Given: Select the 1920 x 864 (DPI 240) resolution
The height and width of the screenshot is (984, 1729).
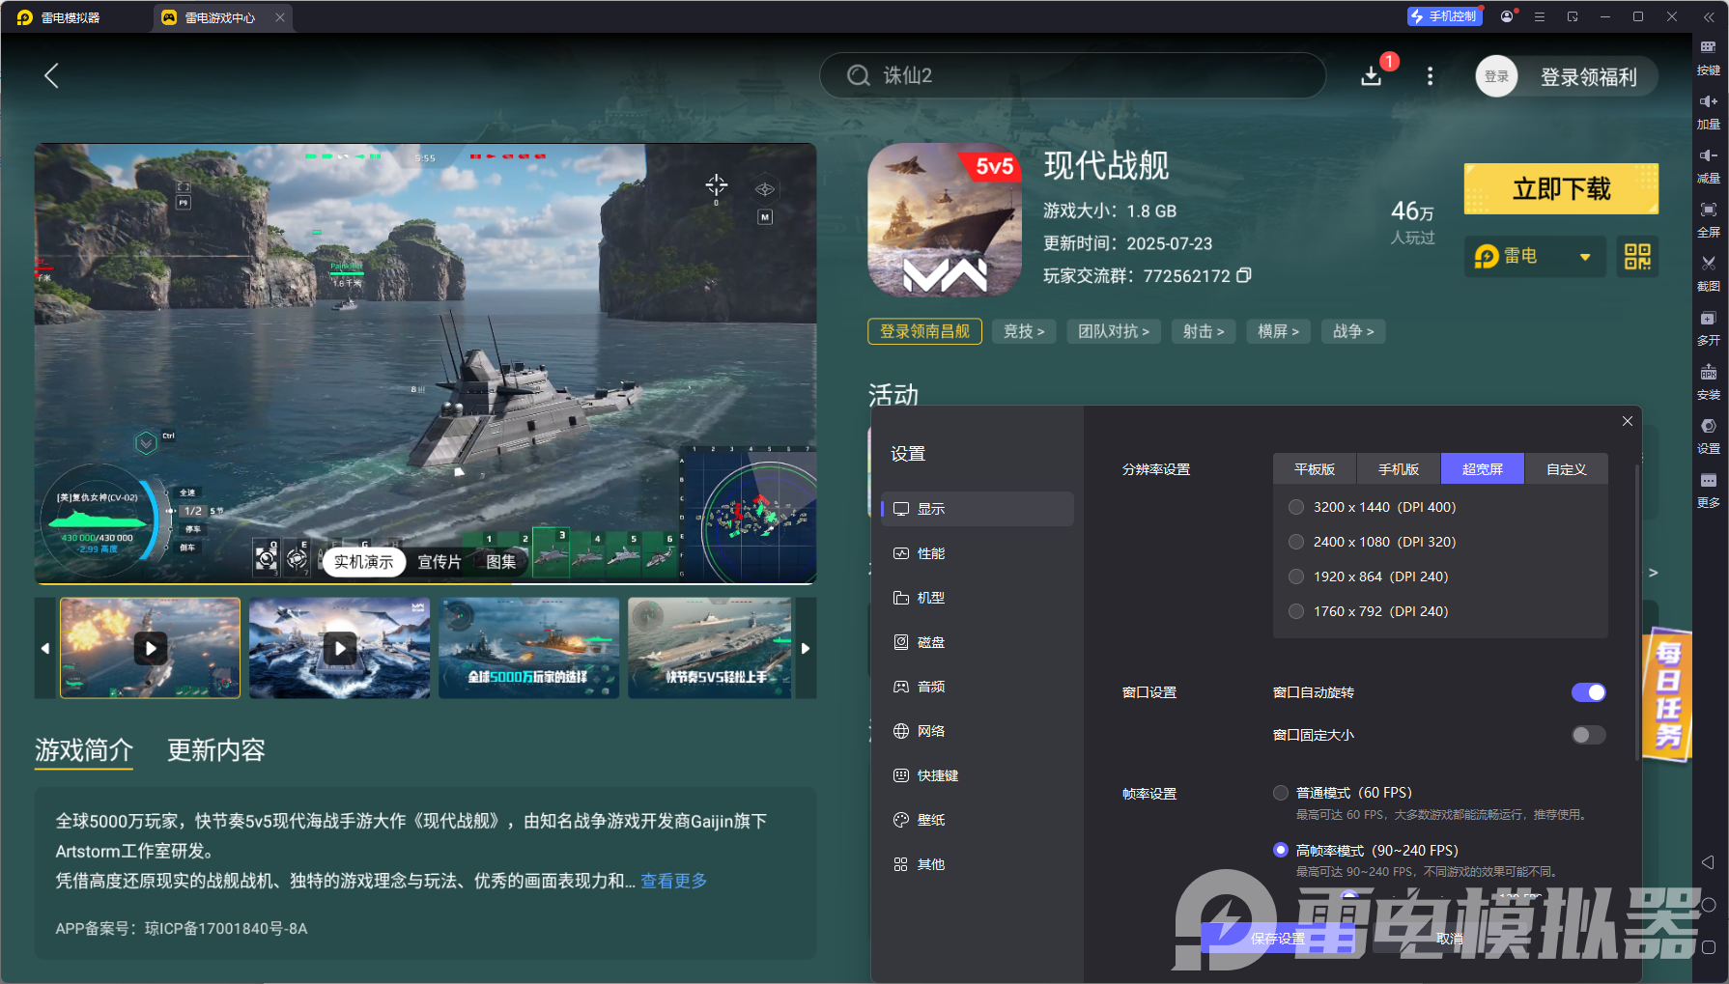Looking at the screenshot, I should pyautogui.click(x=1296, y=576).
